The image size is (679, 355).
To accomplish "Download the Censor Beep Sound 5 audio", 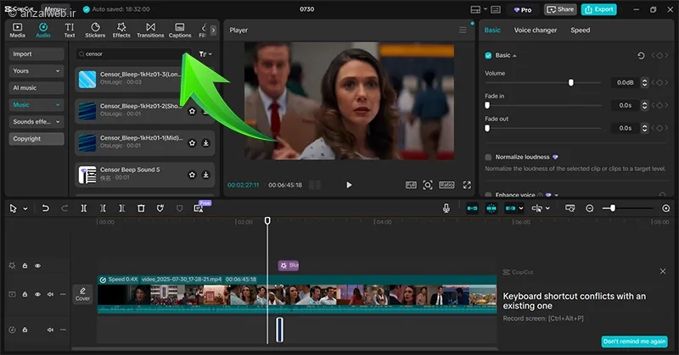I will [x=205, y=175].
